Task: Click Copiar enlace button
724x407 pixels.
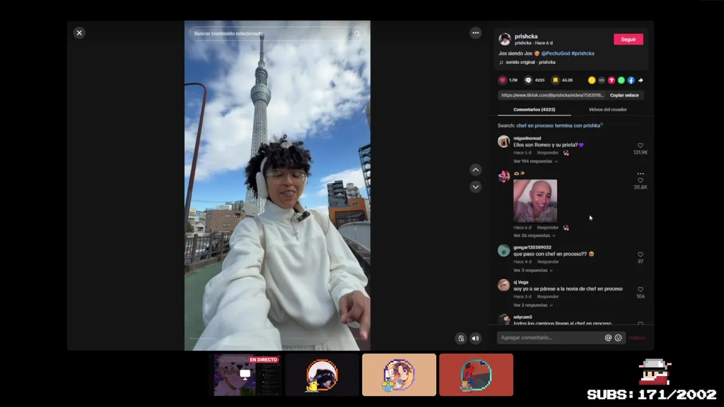Action: click(x=624, y=95)
